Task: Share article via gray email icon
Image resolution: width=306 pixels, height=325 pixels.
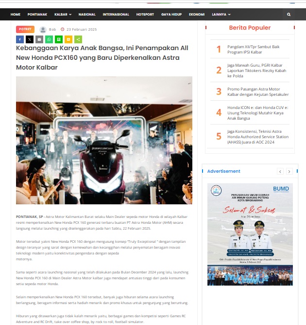Action: pos(39,39)
